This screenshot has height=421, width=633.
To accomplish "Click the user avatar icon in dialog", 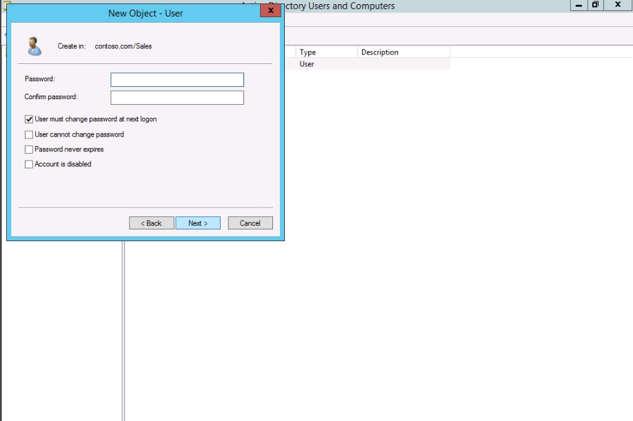I will click(x=34, y=46).
